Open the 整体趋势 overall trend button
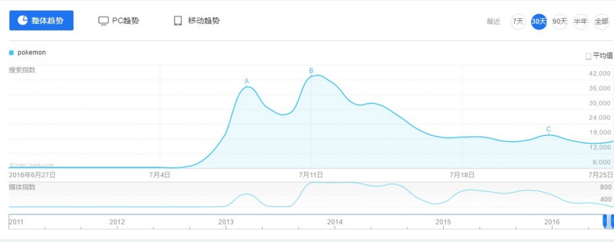 click(x=41, y=20)
